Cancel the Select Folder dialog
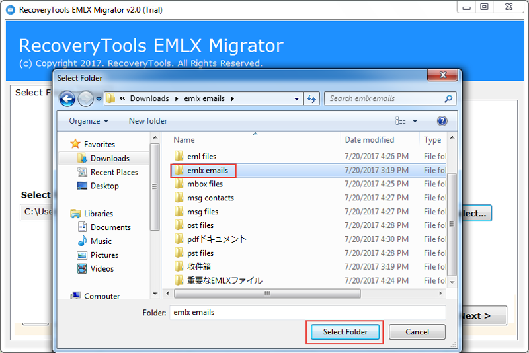The height and width of the screenshot is (353, 529). pos(417,332)
